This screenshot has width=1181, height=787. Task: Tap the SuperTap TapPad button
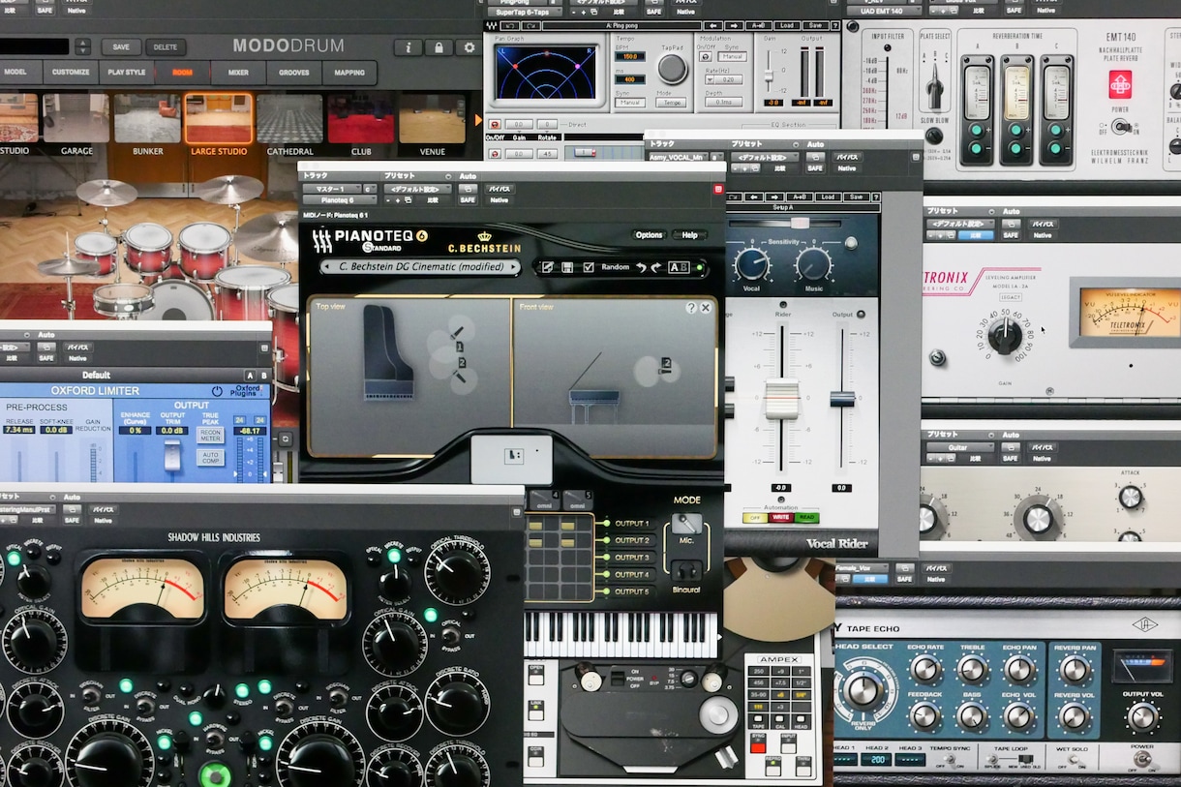[x=672, y=69]
